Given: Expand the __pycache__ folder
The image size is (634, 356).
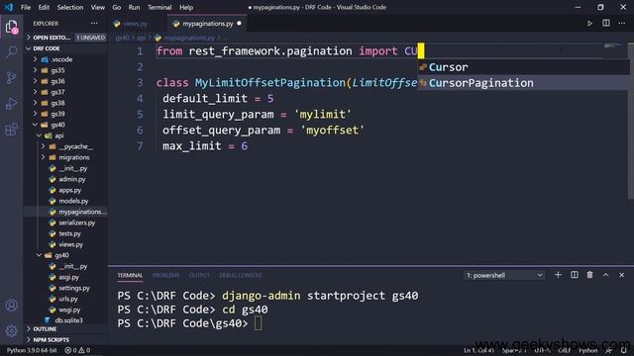Looking at the screenshot, I should click(x=66, y=146).
